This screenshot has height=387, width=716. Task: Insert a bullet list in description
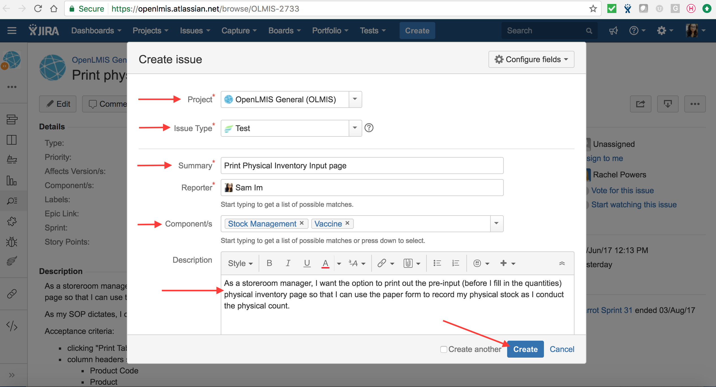pos(437,263)
